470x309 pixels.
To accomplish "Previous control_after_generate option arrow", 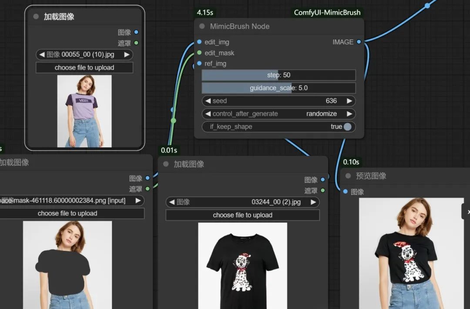I will coord(208,114).
